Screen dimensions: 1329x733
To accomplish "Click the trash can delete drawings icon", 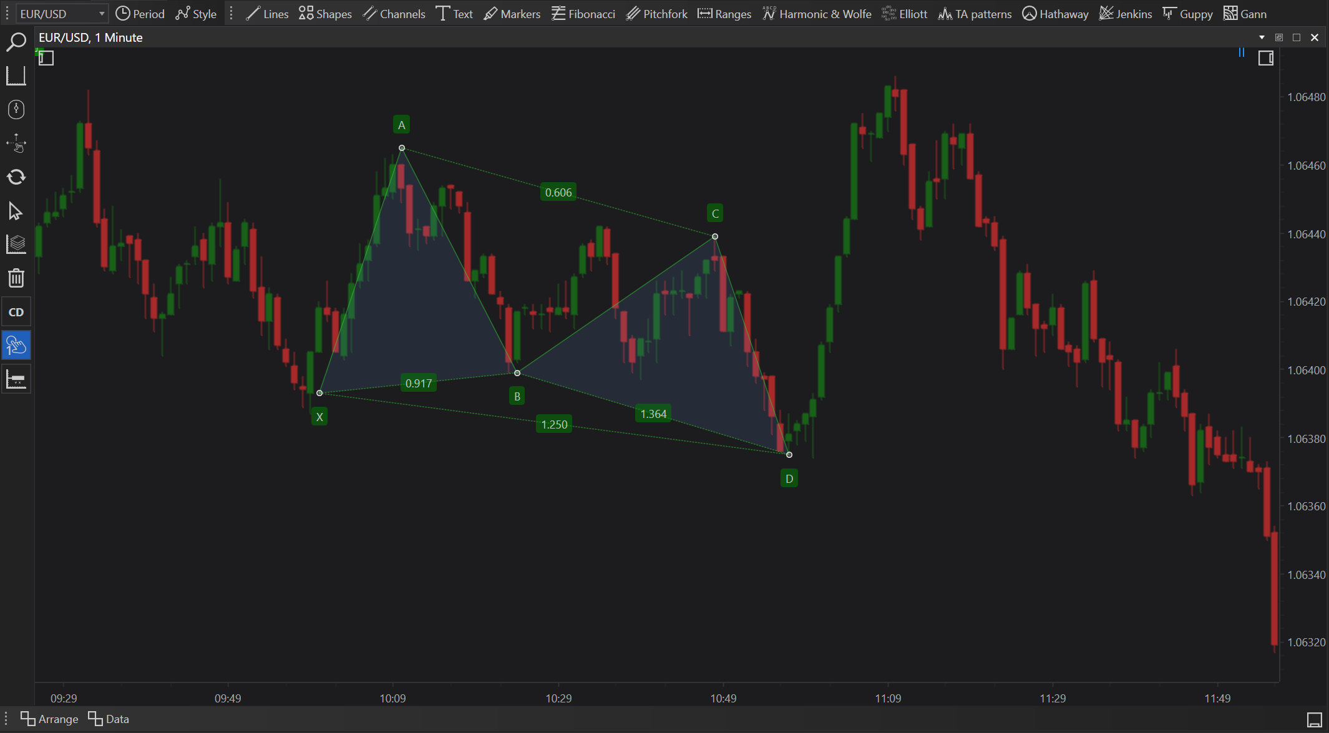I will point(16,278).
